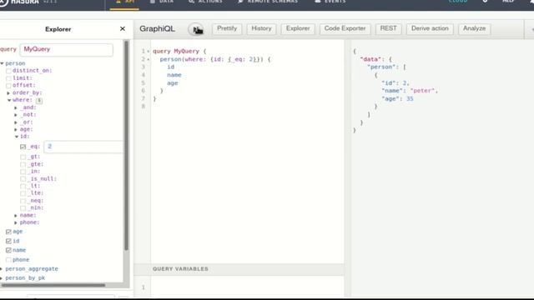Check the _lt operator checkbox
Screen dimensions: 534x300
[23, 187]
